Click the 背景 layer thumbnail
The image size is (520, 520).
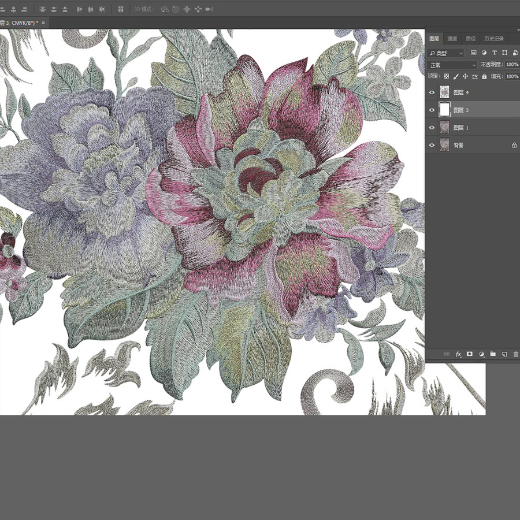(x=444, y=145)
